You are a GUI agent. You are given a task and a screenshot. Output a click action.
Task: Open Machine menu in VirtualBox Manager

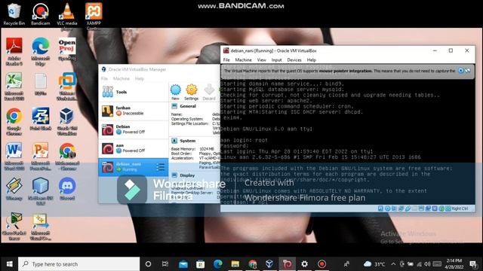(122, 78)
